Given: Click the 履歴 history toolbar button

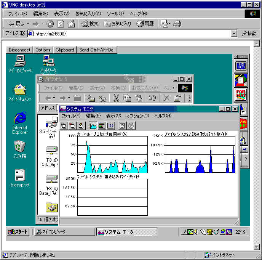Looking at the screenshot, I should pyautogui.click(x=145, y=24).
